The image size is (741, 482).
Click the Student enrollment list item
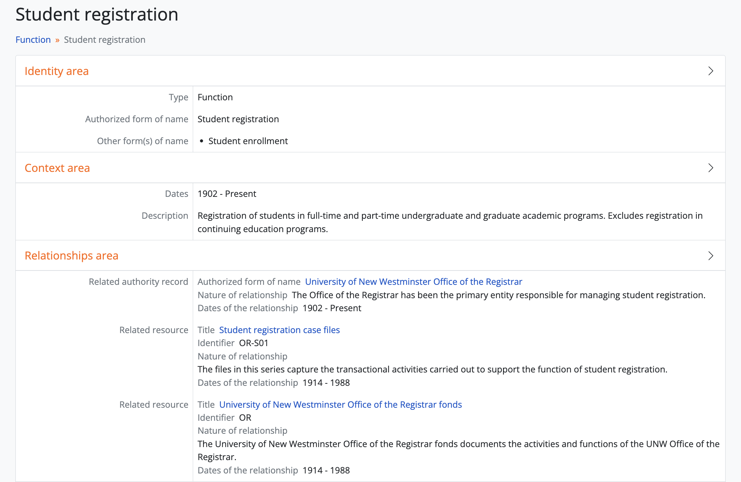click(x=248, y=141)
